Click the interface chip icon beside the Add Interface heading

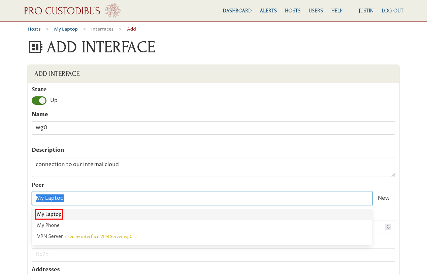click(36, 47)
